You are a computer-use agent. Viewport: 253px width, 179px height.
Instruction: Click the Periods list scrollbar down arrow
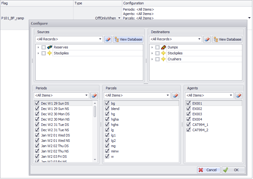tap(95, 160)
